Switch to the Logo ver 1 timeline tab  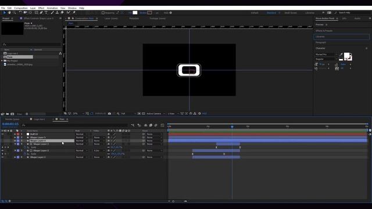39,119
